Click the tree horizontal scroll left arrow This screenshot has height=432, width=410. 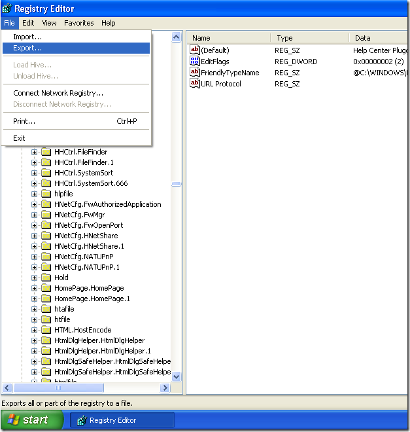[7, 388]
